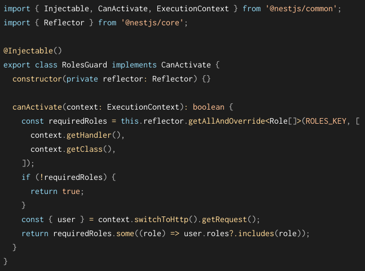Click the implements keyword

(134, 65)
